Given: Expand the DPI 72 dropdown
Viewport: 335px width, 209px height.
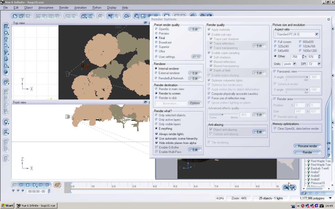Looking at the screenshot, I should 319,64.
